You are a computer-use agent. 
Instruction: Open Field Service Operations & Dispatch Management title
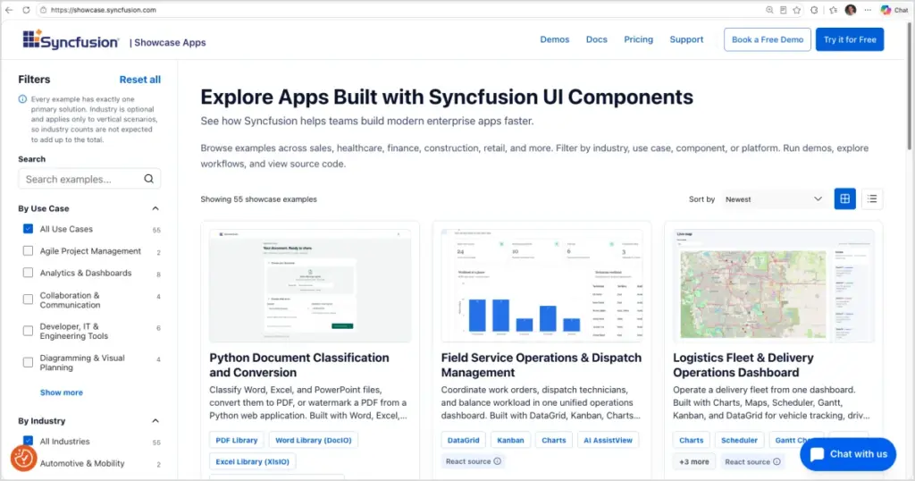coord(541,365)
